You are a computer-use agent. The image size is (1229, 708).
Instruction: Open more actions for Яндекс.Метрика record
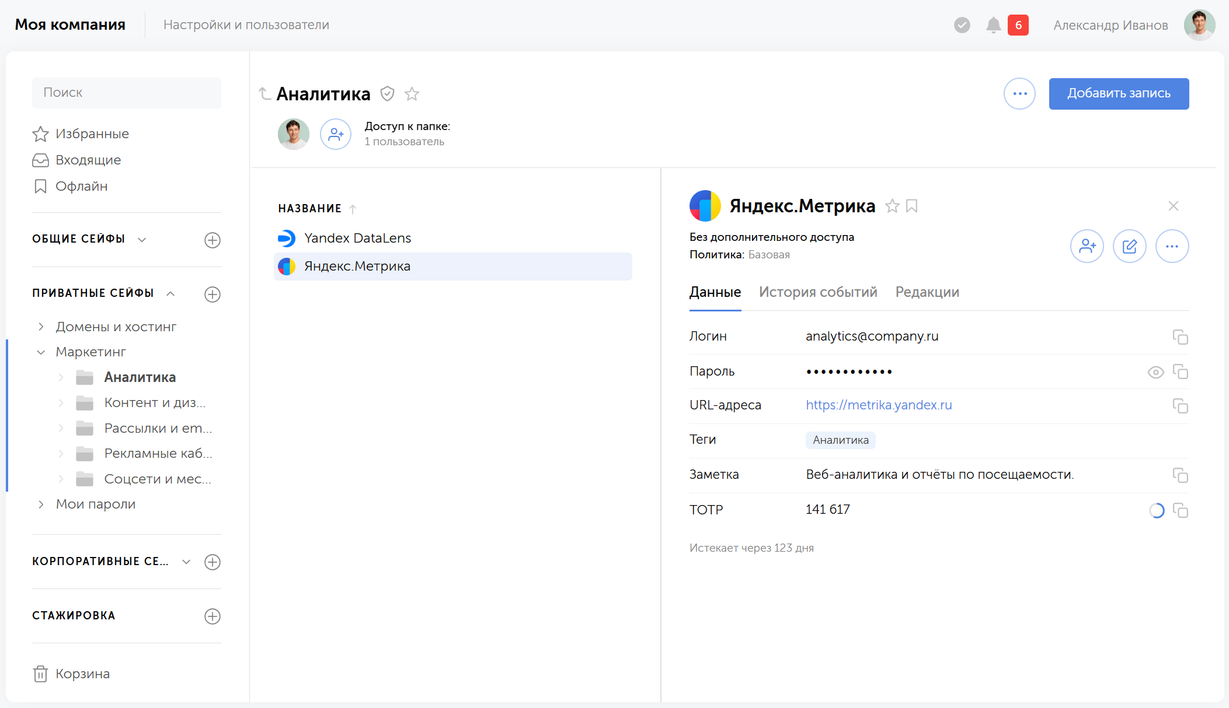coord(1172,246)
